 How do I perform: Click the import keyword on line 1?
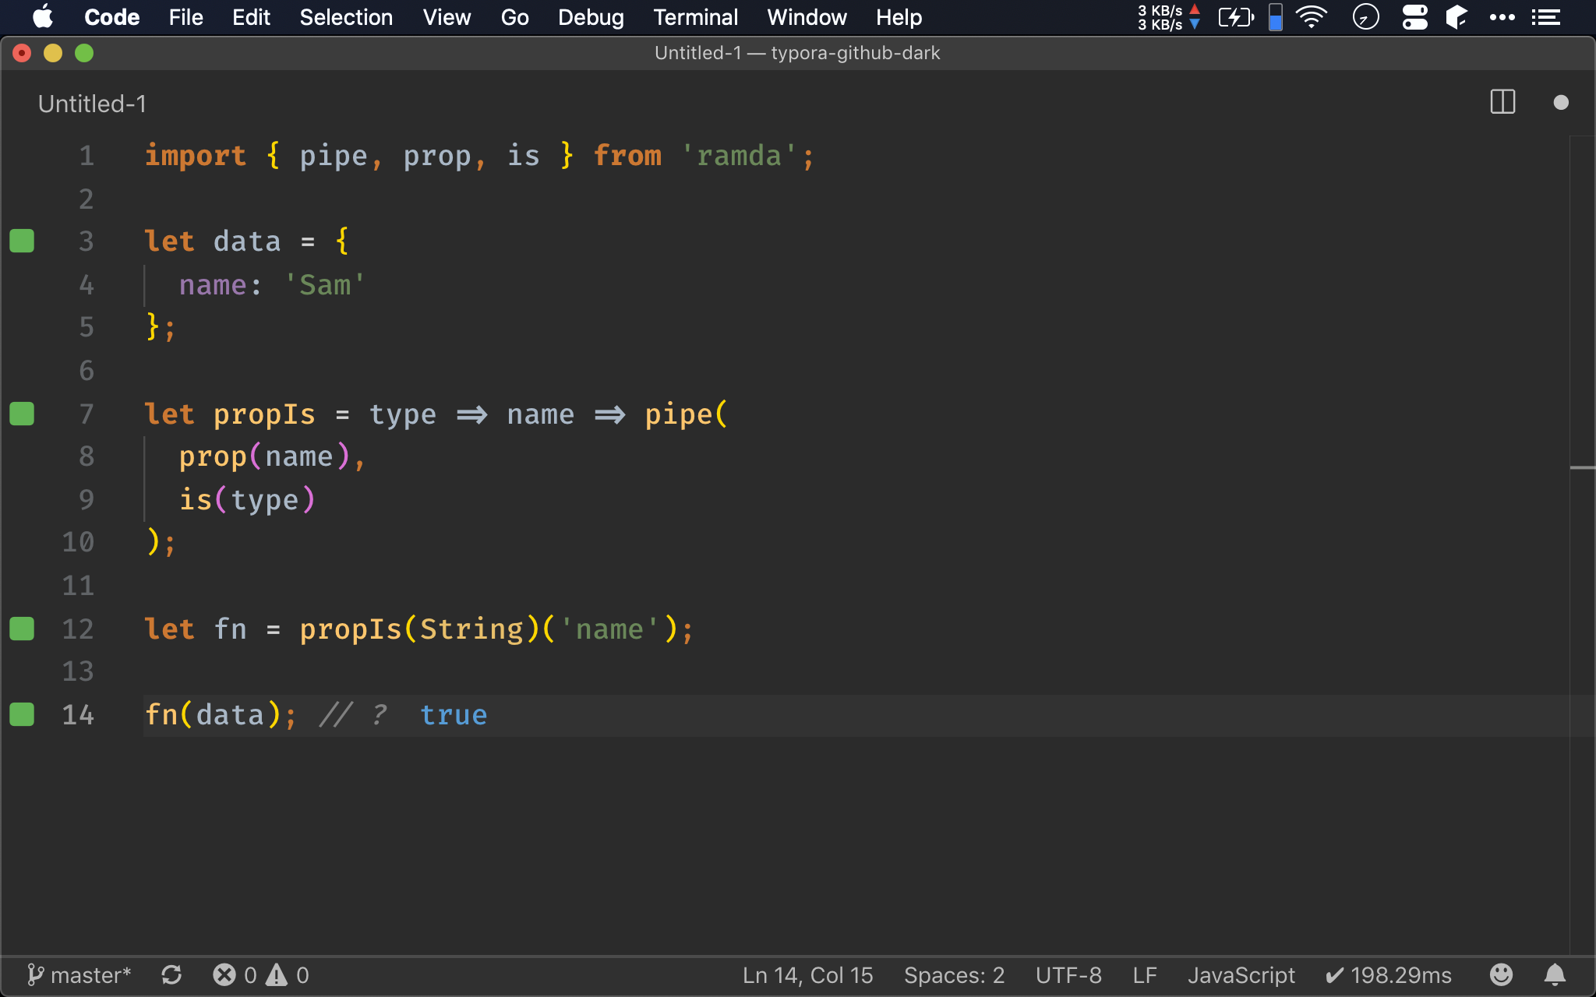coord(196,156)
